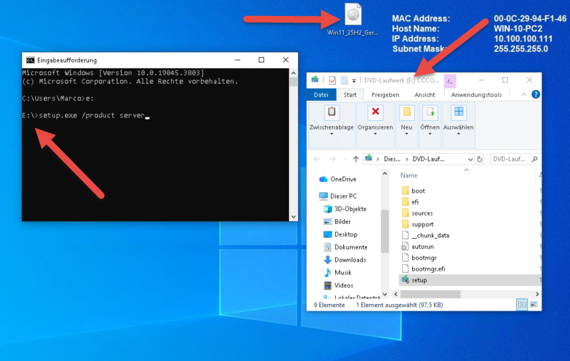The image size is (570, 361).
Task: Switch to large icons view layout
Action: coord(533,305)
